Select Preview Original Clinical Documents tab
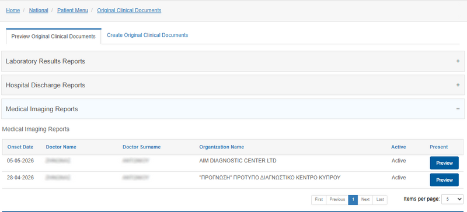This screenshot has width=467, height=212. coord(53,37)
